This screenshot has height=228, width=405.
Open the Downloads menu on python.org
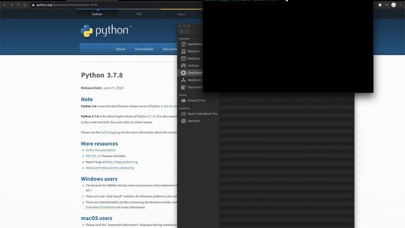click(x=144, y=49)
